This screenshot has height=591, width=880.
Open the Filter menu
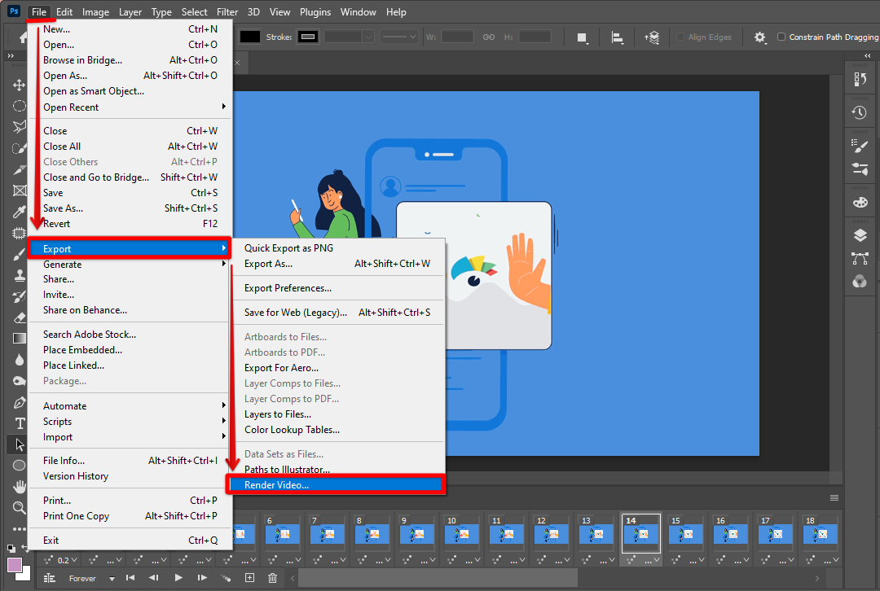coord(227,12)
